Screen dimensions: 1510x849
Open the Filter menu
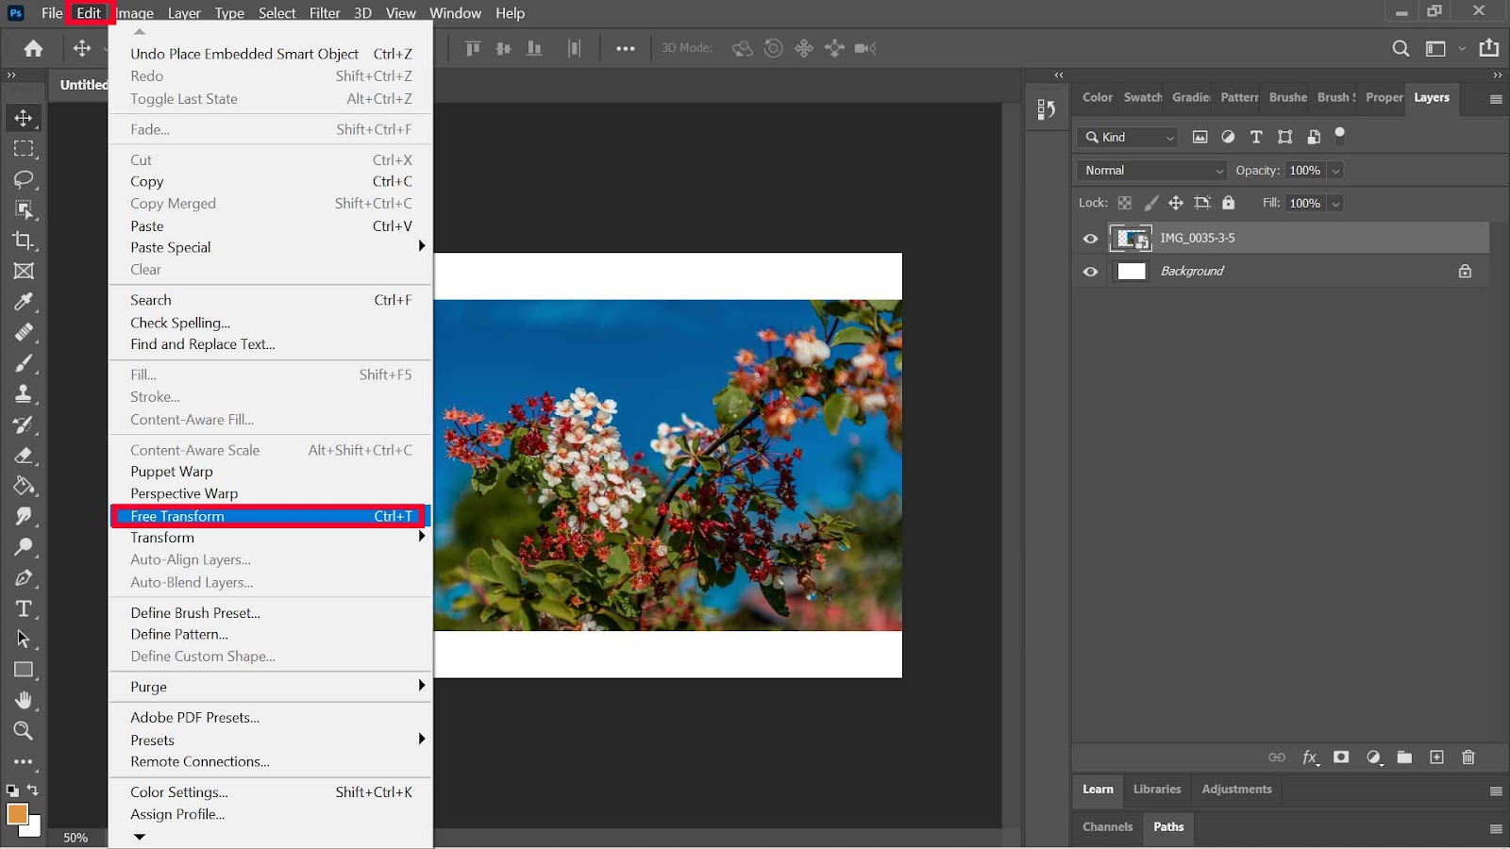(x=325, y=13)
